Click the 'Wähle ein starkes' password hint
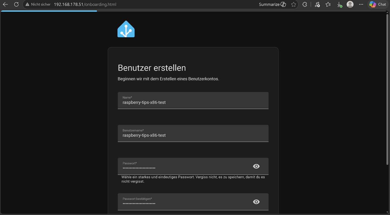The image size is (390, 215). 193,179
